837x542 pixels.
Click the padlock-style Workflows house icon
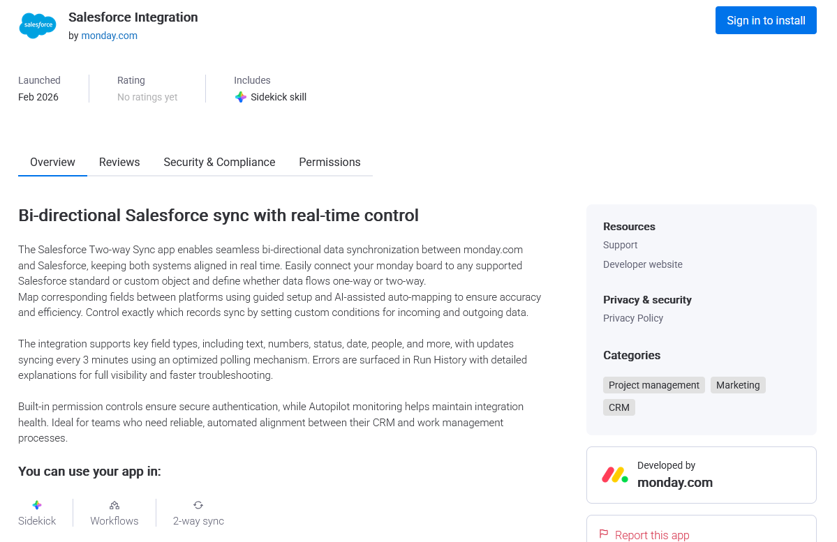tap(114, 504)
